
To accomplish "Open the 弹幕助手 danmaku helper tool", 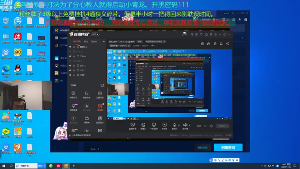I will click(x=73, y=95).
